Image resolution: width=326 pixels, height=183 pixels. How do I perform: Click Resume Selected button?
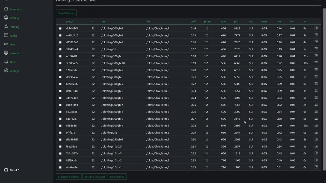point(95,177)
